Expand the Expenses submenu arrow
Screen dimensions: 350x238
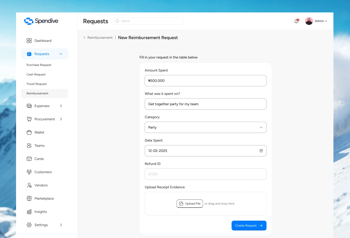point(61,106)
